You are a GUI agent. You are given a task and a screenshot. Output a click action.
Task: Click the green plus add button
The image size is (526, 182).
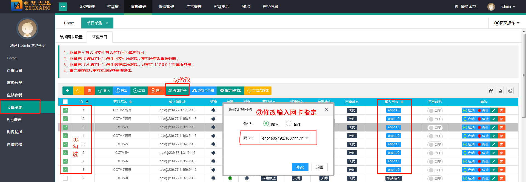tap(67, 91)
